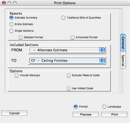Viewport: 130px width, 123px height.
Task: Open the TO Ceiling Finishes dropdown
Action: coord(67,61)
